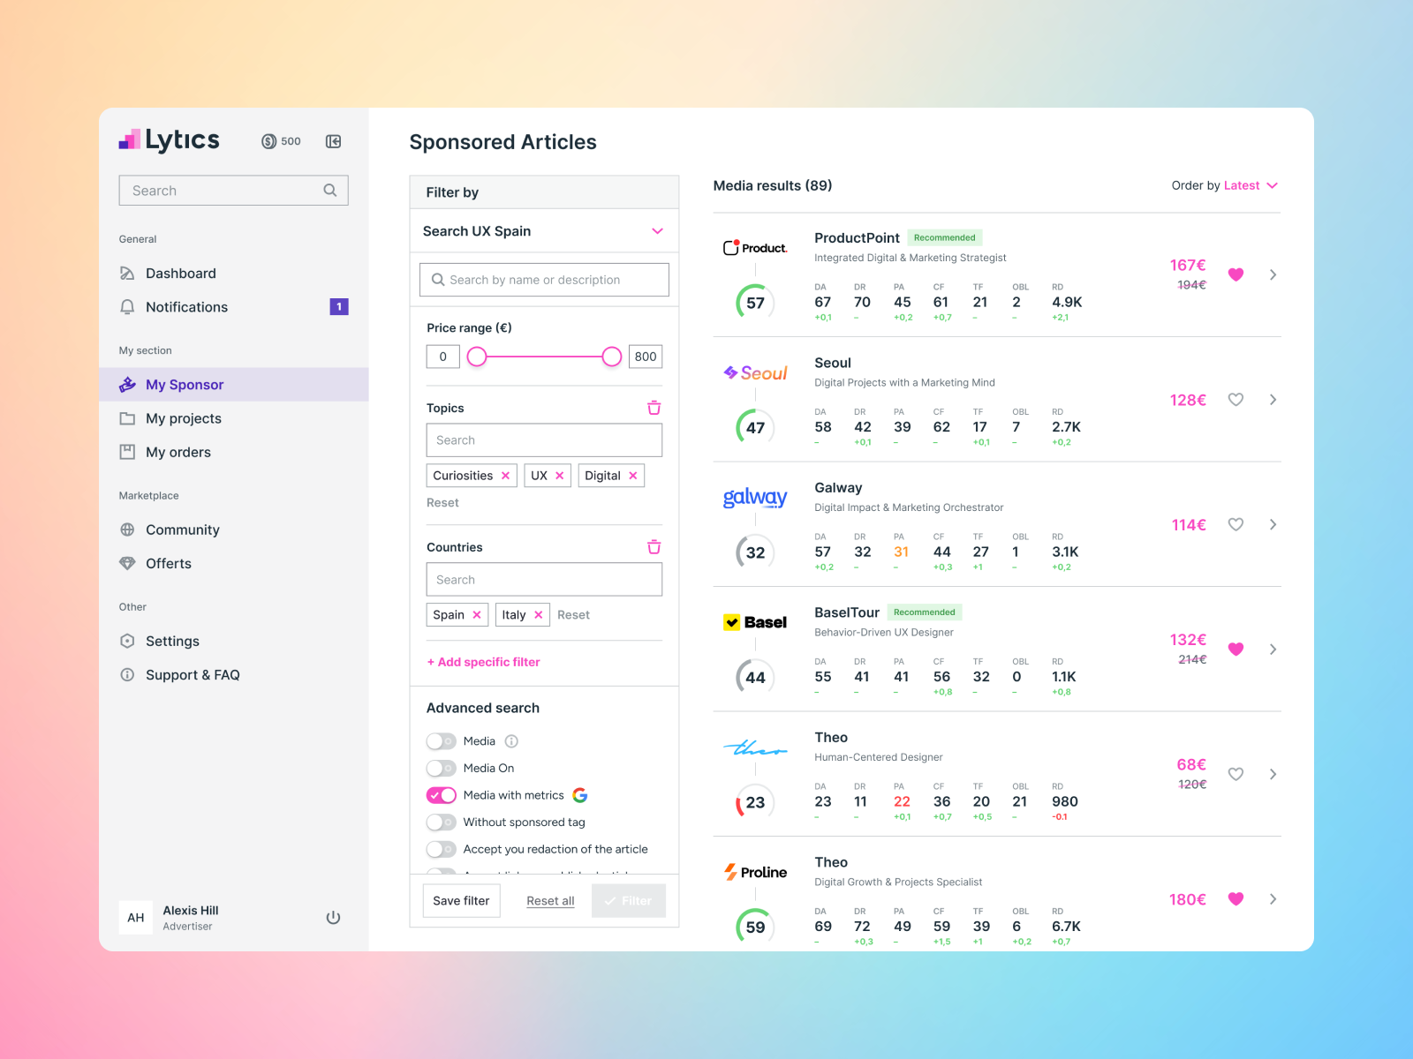Favorite the Seoul result with its heart icon
The width and height of the screenshot is (1413, 1059).
click(1235, 400)
